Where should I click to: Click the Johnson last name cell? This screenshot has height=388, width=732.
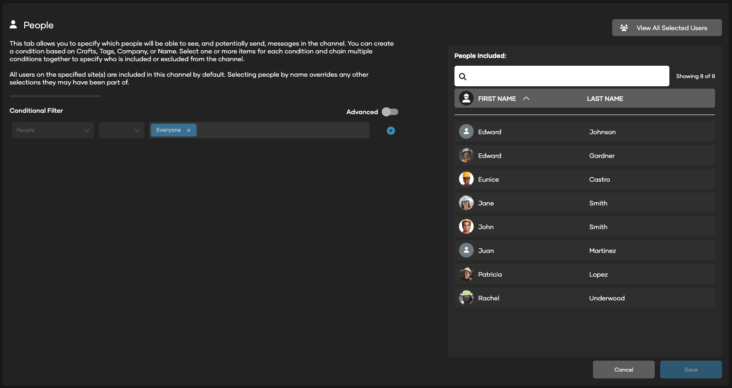(602, 132)
